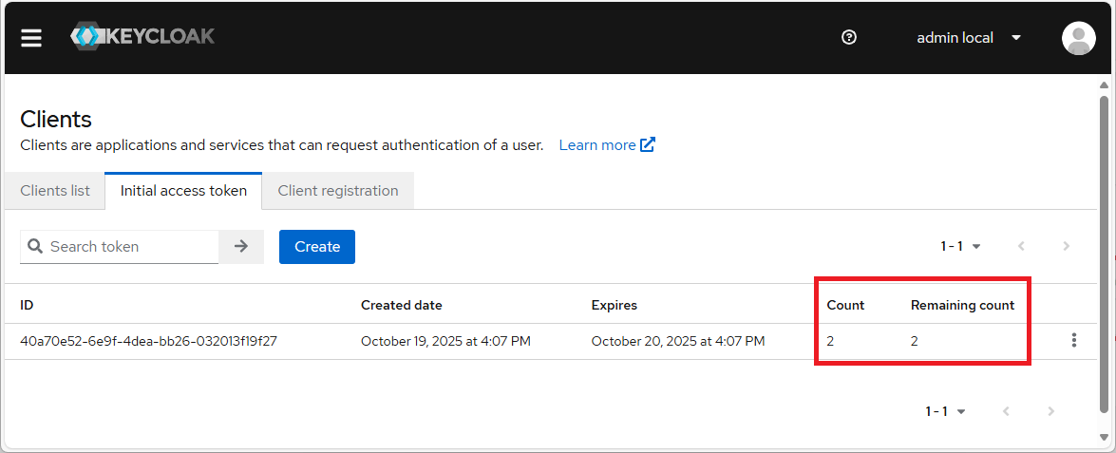Go to next page using top chevron
Screen dimensions: 1116x453
point(1066,246)
